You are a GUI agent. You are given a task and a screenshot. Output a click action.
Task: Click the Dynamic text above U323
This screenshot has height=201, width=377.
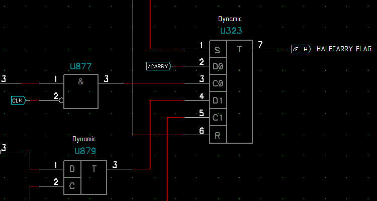[230, 19]
